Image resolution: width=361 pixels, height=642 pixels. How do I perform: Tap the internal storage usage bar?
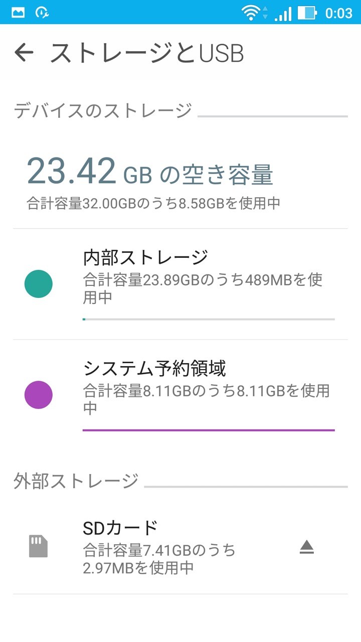coord(209,319)
